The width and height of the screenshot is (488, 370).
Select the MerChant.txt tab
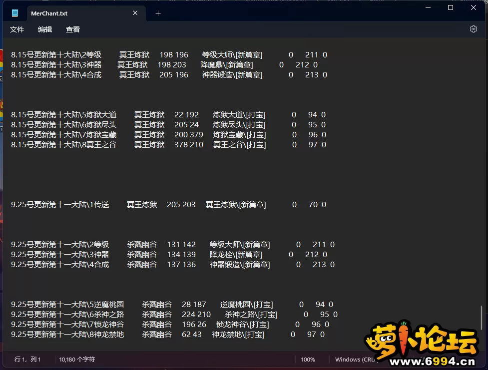86,13
